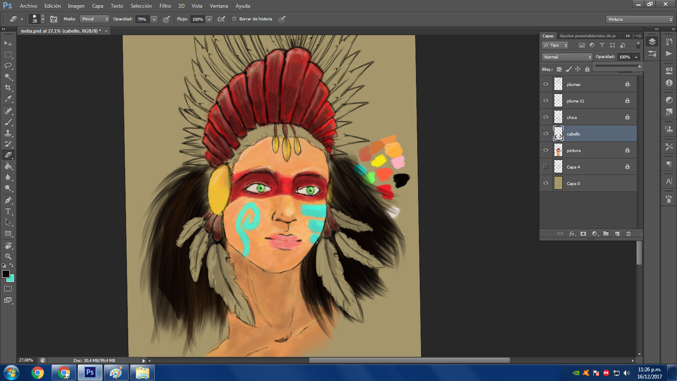Select the Path Selection tool
Viewport: 677px width, 381px height.
[x=8, y=222]
